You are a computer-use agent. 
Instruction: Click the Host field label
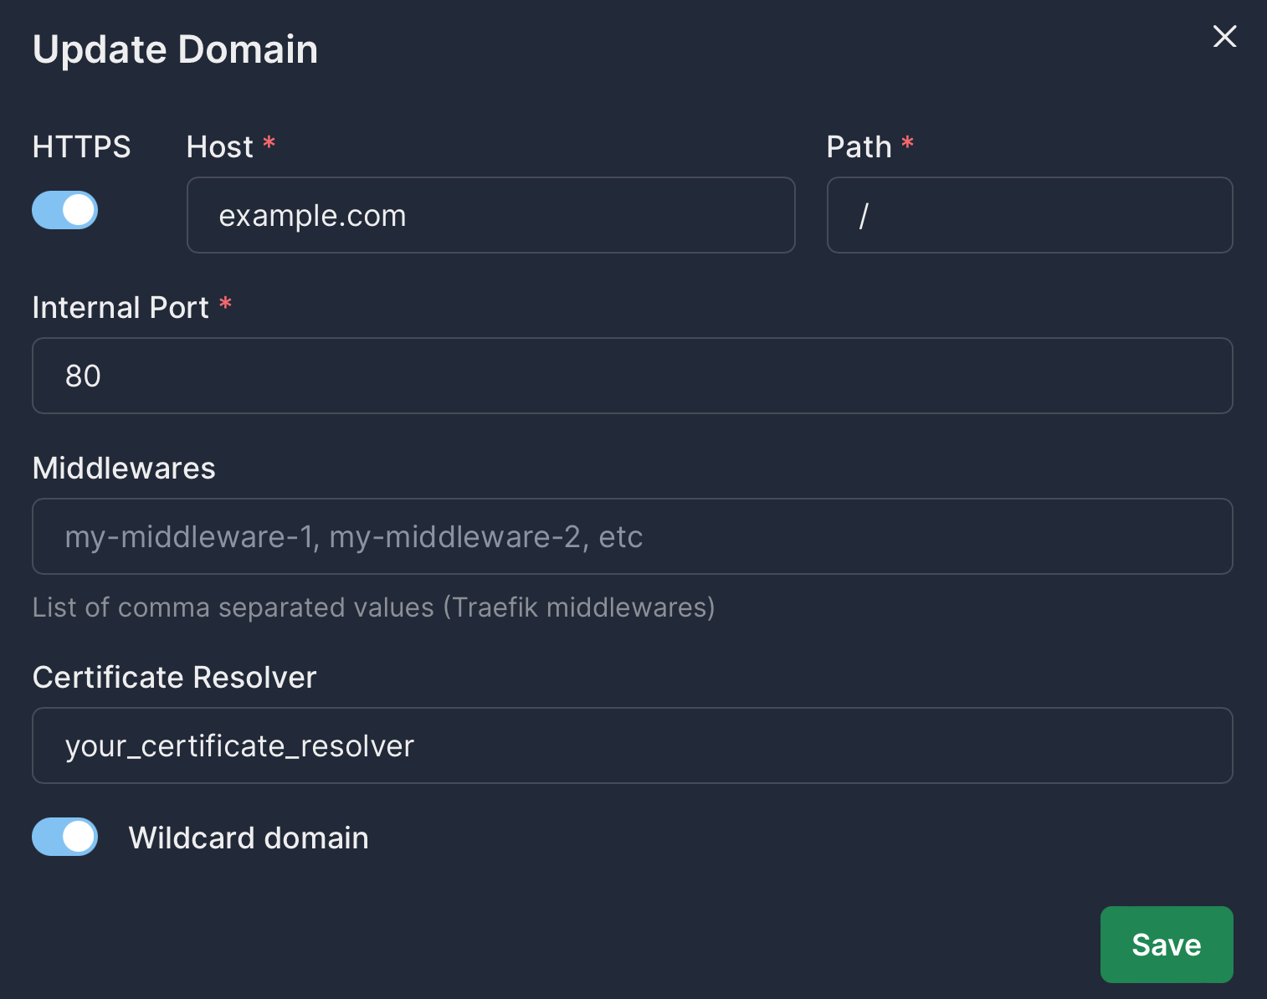click(220, 146)
